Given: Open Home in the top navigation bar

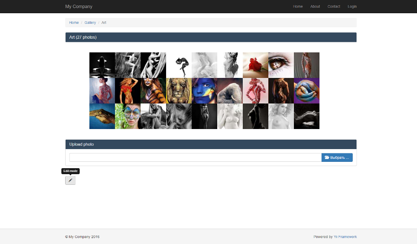Looking at the screenshot, I should click(x=298, y=6).
